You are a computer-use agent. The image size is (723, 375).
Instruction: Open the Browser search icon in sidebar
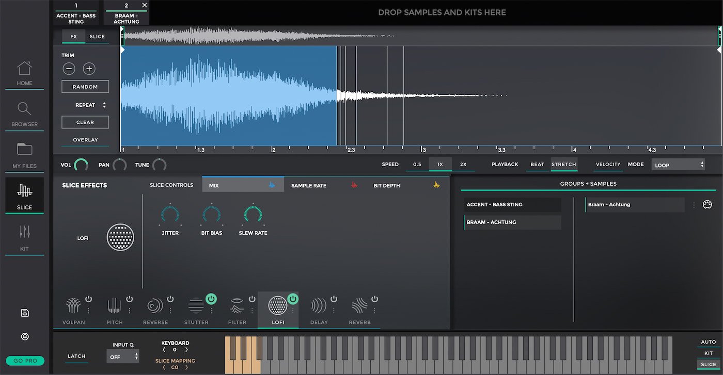click(24, 109)
